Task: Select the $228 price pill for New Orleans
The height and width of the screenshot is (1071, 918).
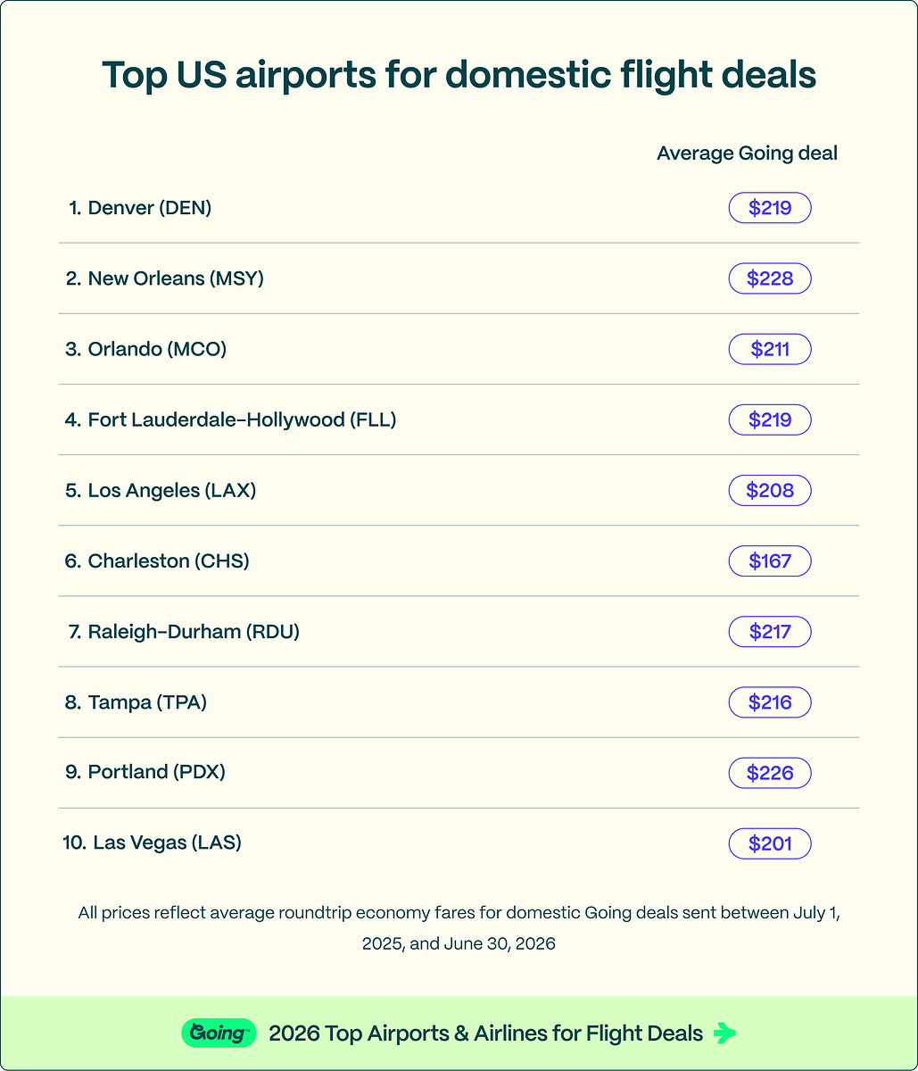Action: tap(770, 278)
